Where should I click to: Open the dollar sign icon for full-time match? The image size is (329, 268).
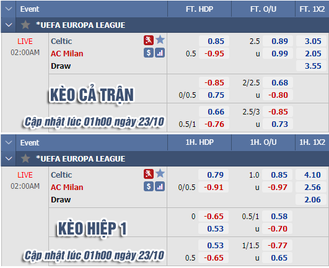click(149, 53)
